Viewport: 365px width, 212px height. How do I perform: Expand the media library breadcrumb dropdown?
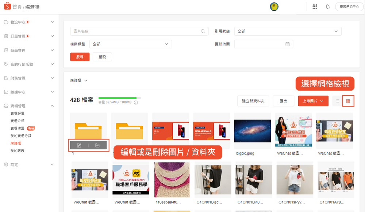pos(86,80)
